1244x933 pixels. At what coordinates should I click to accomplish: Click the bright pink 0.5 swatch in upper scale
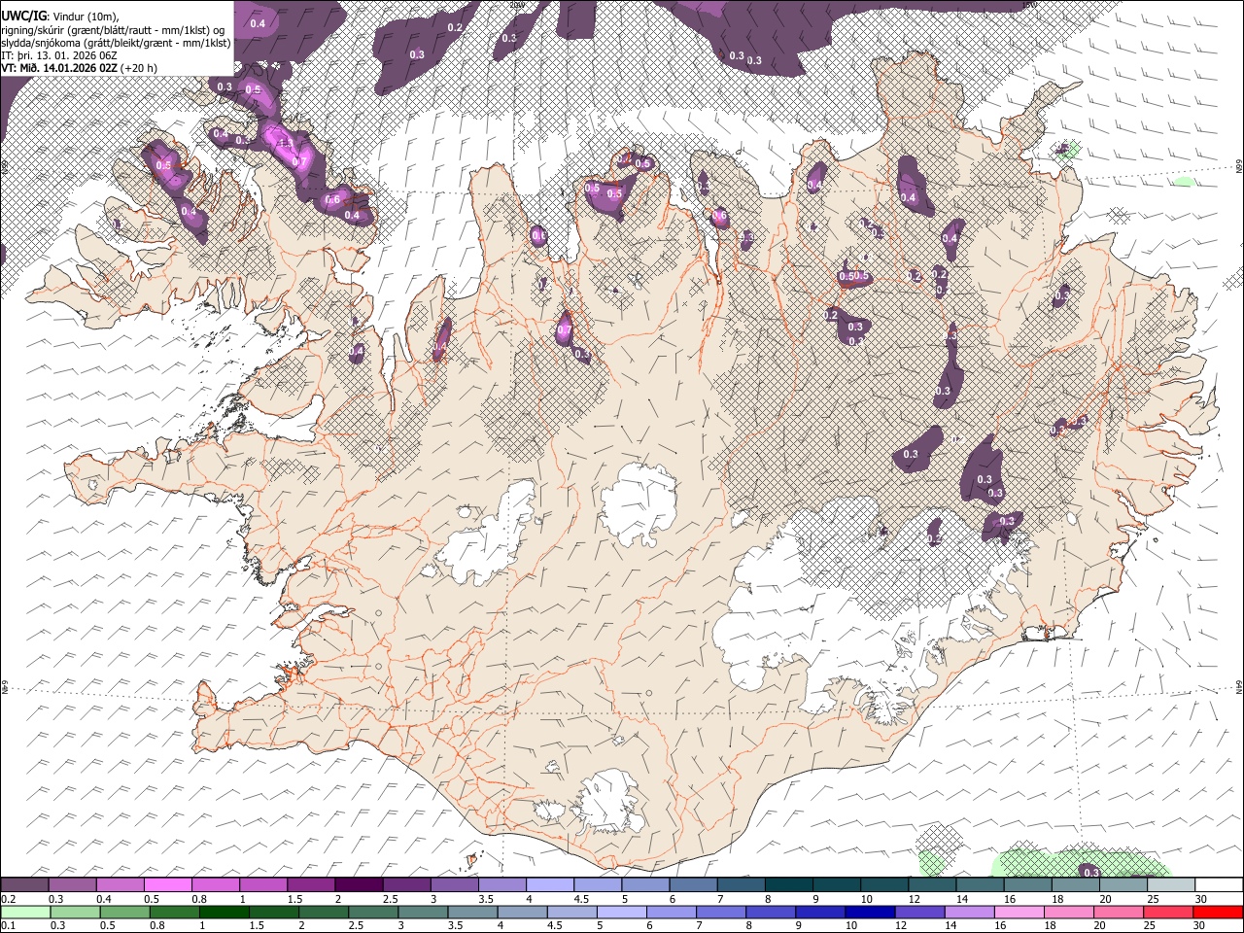(168, 885)
